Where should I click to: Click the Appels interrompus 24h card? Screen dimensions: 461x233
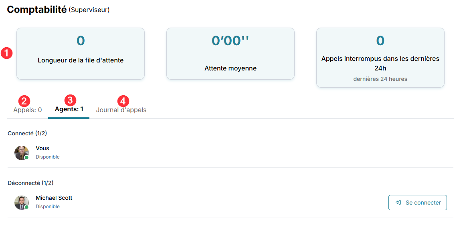(380, 57)
